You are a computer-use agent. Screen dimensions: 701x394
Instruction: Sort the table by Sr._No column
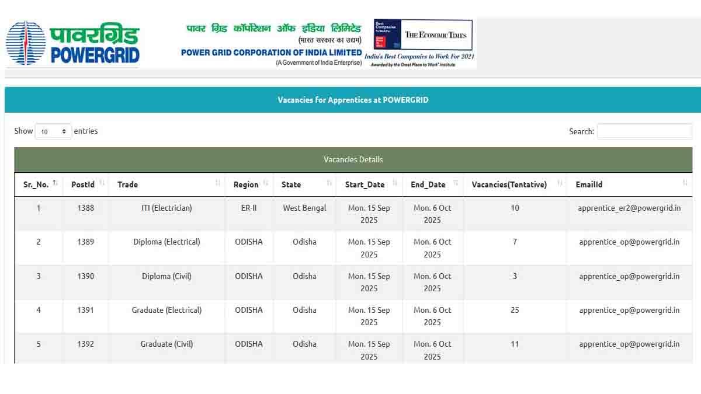point(54,184)
